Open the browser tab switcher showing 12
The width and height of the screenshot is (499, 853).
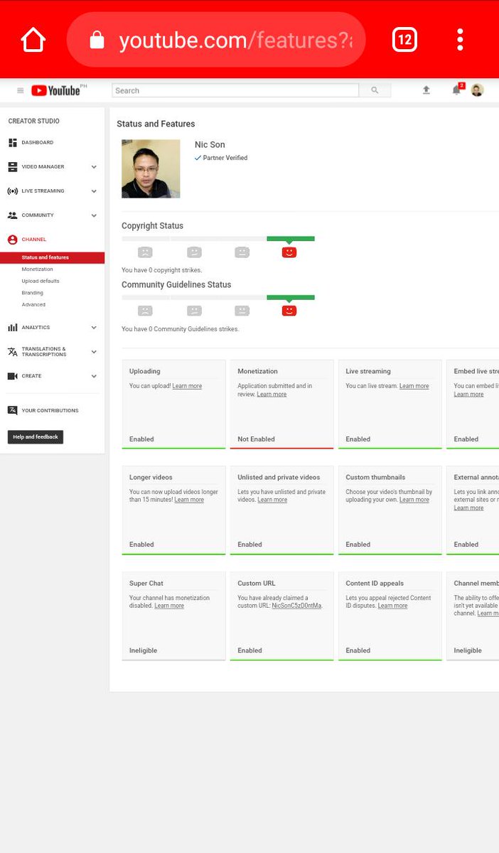(404, 40)
